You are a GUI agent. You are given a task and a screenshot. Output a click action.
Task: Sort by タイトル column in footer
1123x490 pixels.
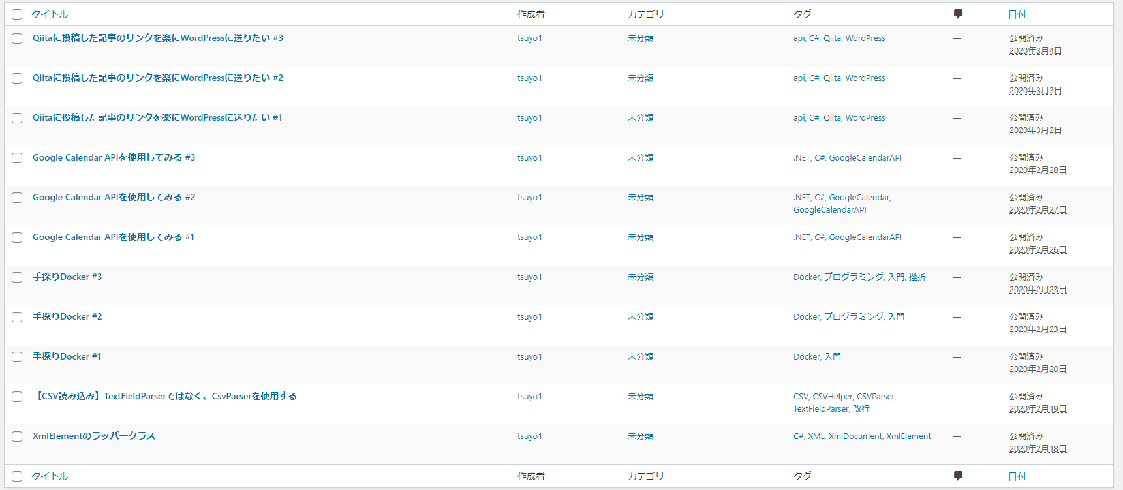(50, 476)
